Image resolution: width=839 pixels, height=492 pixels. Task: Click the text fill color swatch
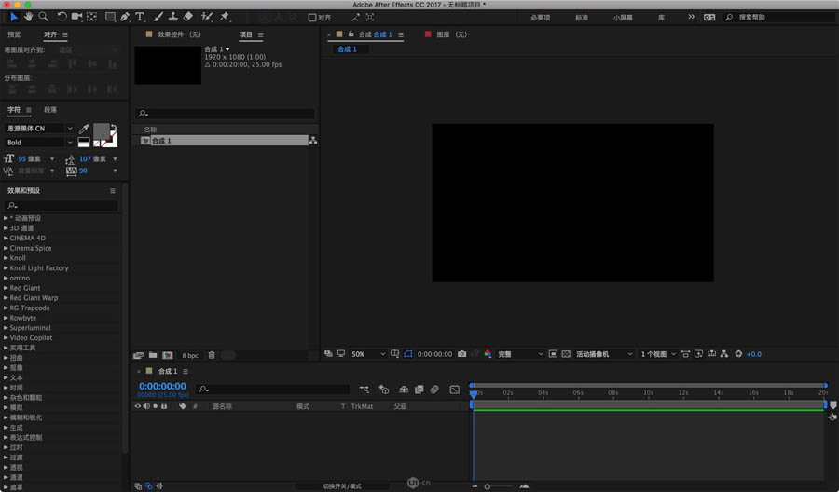[101, 130]
